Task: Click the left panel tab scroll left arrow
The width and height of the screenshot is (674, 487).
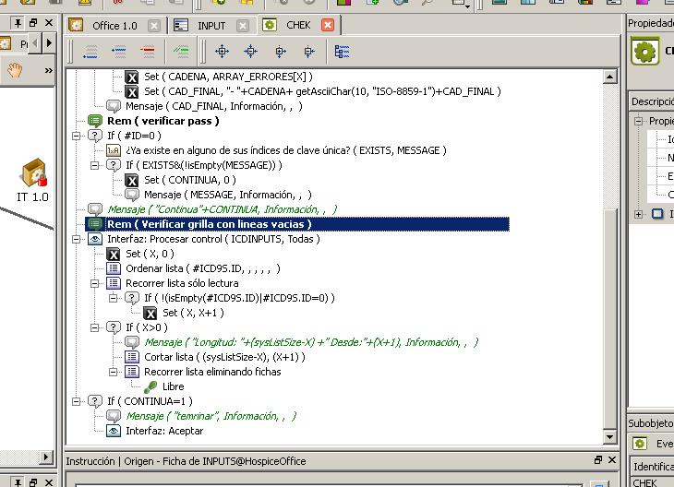Action: pos(35,43)
